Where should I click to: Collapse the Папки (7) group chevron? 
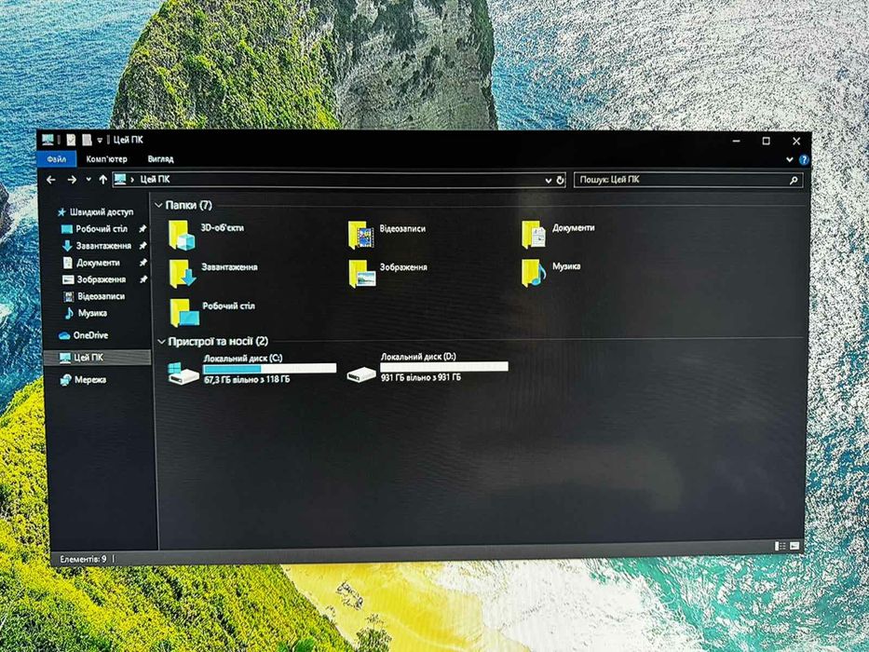pos(159,205)
